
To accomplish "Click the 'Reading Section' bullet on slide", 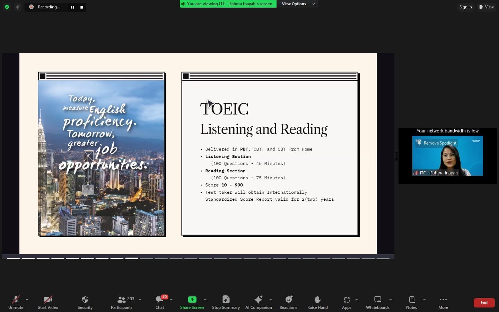I will tap(223, 171).
